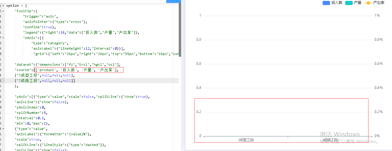Collapse the "tooltip" block fold arrow
Viewport: 392px width, 151px height.
coord(3,11)
